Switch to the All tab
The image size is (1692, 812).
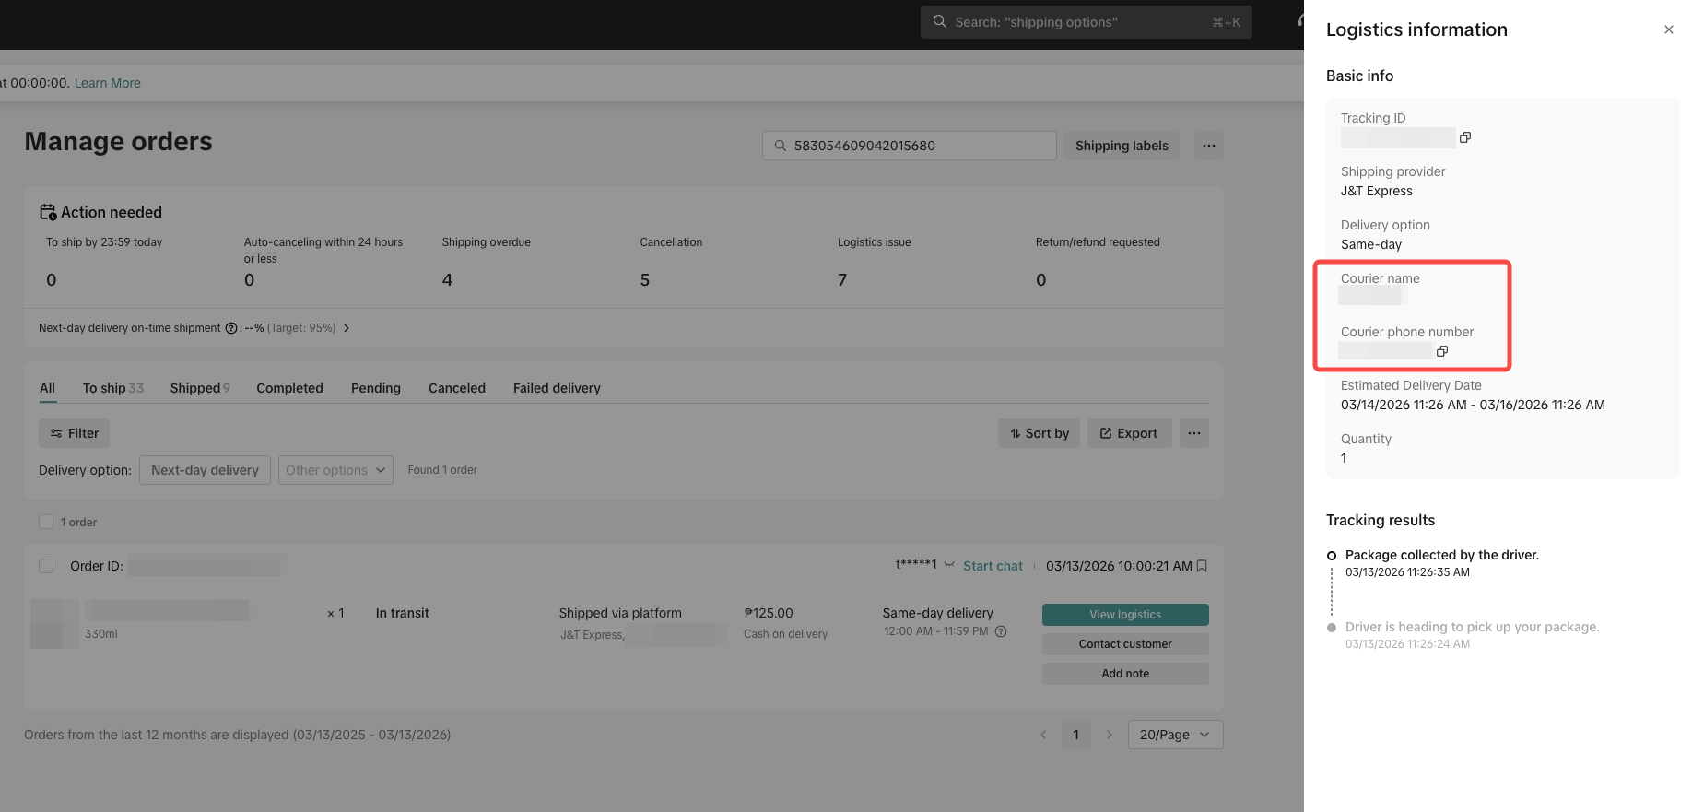click(x=48, y=388)
